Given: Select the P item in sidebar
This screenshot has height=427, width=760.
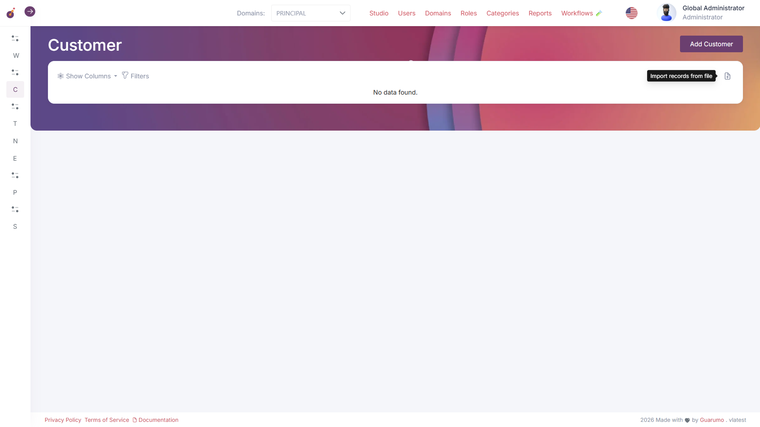Looking at the screenshot, I should pos(15,192).
